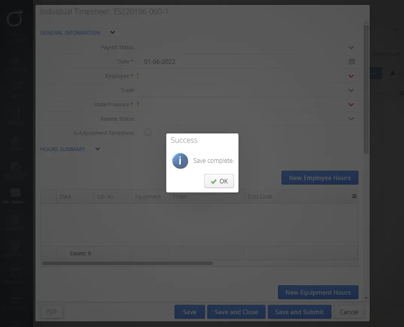Click the download icon near the top right
The height and width of the screenshot is (327, 404).
click(x=393, y=73)
